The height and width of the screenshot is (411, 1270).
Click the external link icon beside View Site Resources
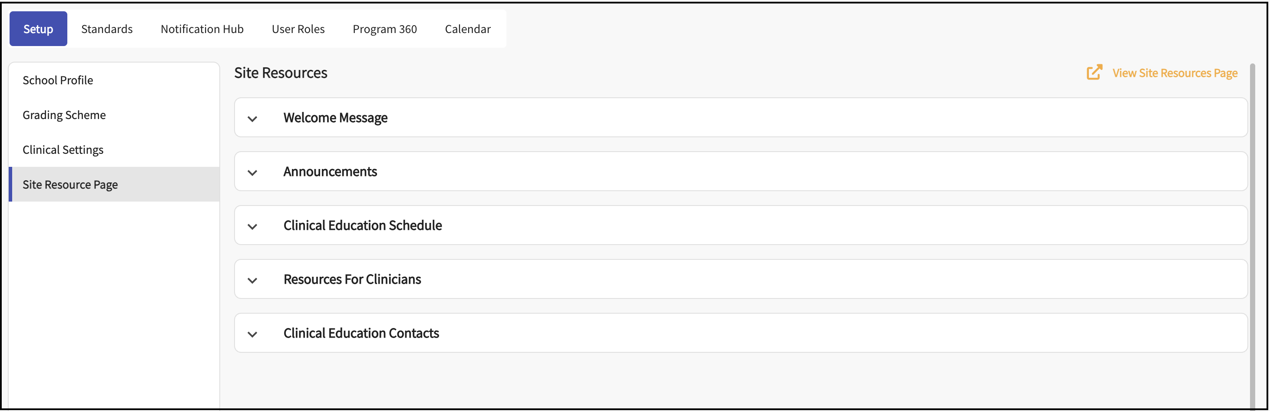pyautogui.click(x=1094, y=73)
